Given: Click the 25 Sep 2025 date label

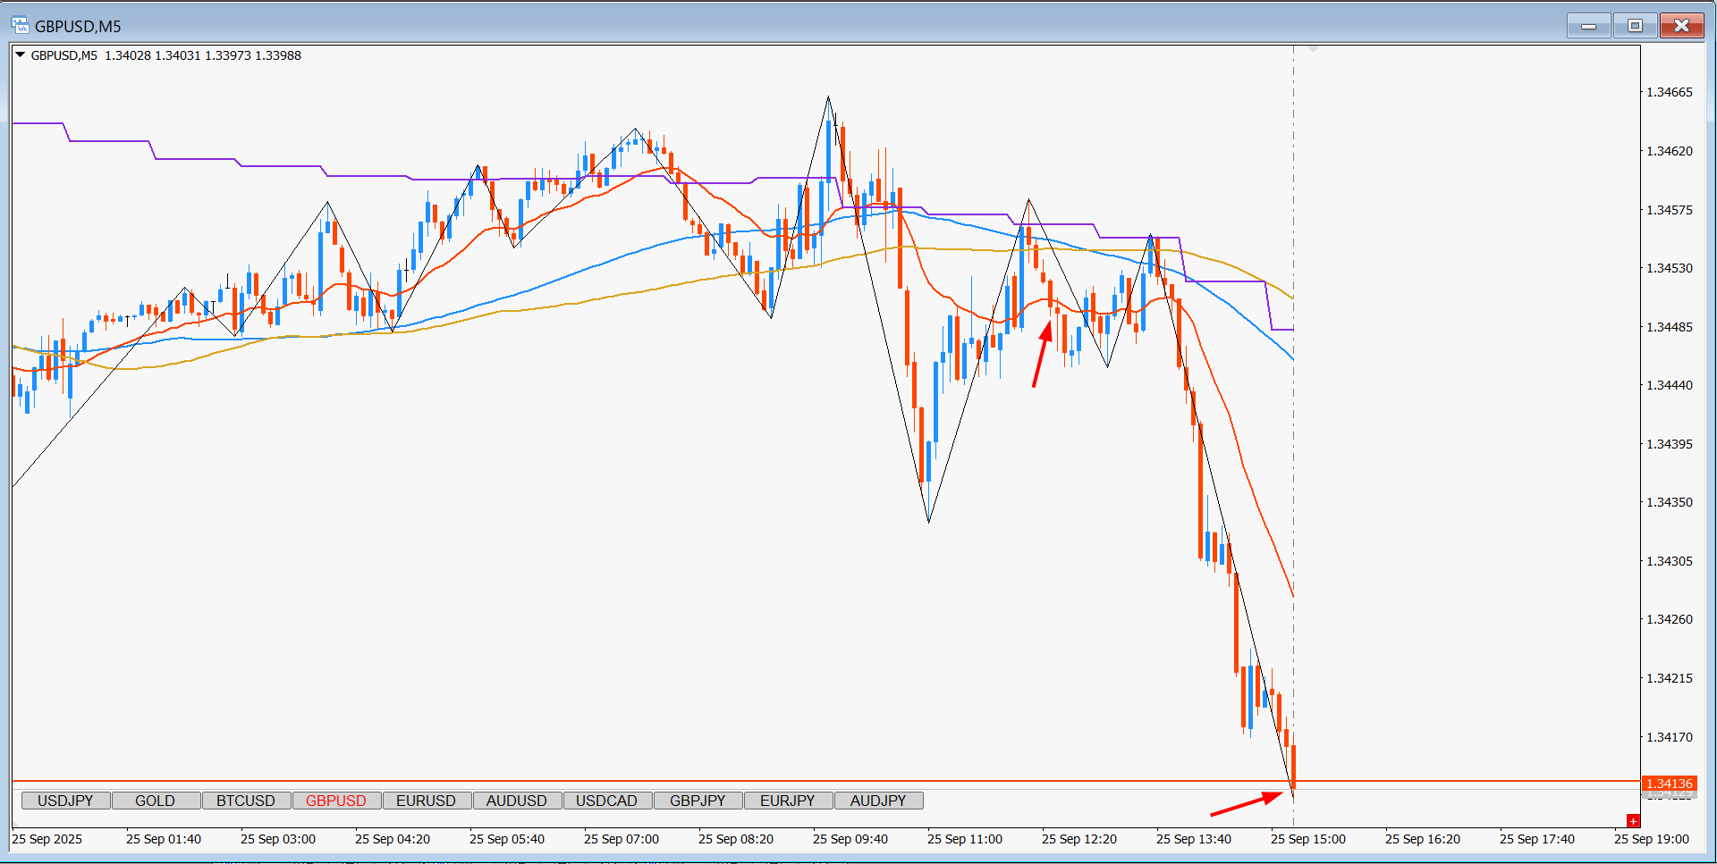Looking at the screenshot, I should tap(47, 839).
